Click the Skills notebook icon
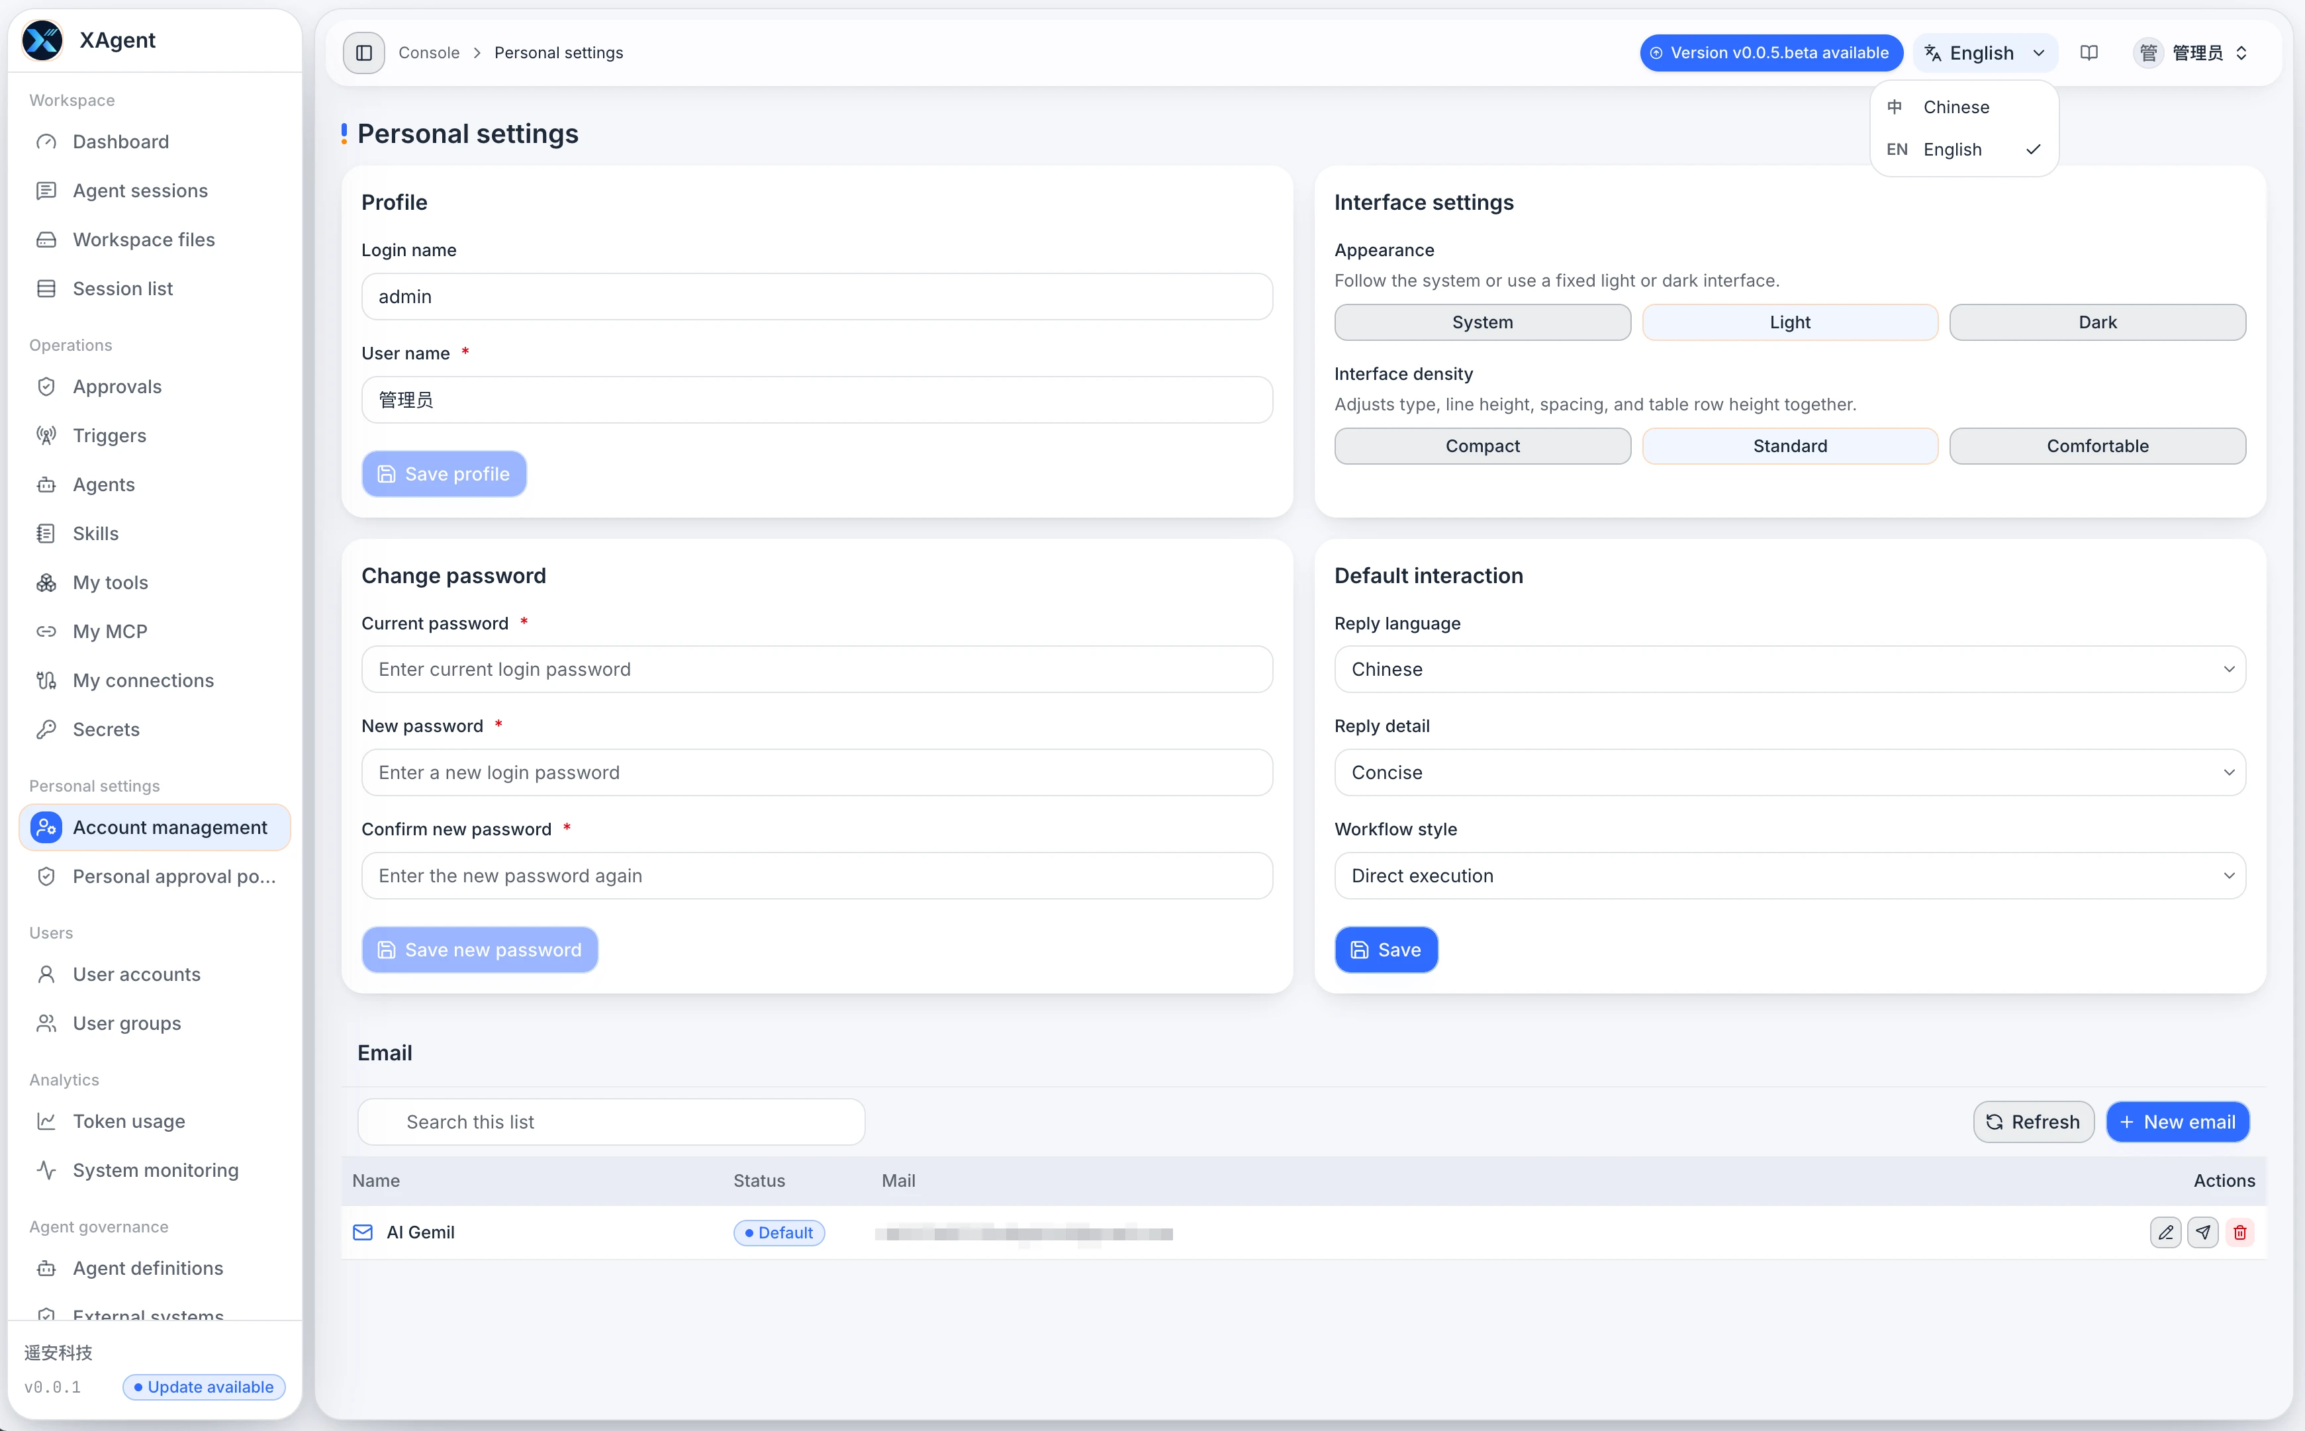 click(x=46, y=533)
